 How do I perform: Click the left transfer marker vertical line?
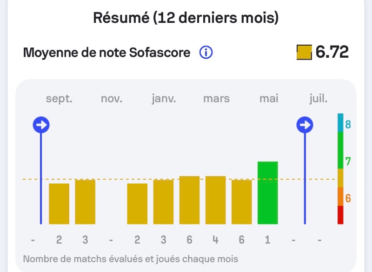[41, 178]
